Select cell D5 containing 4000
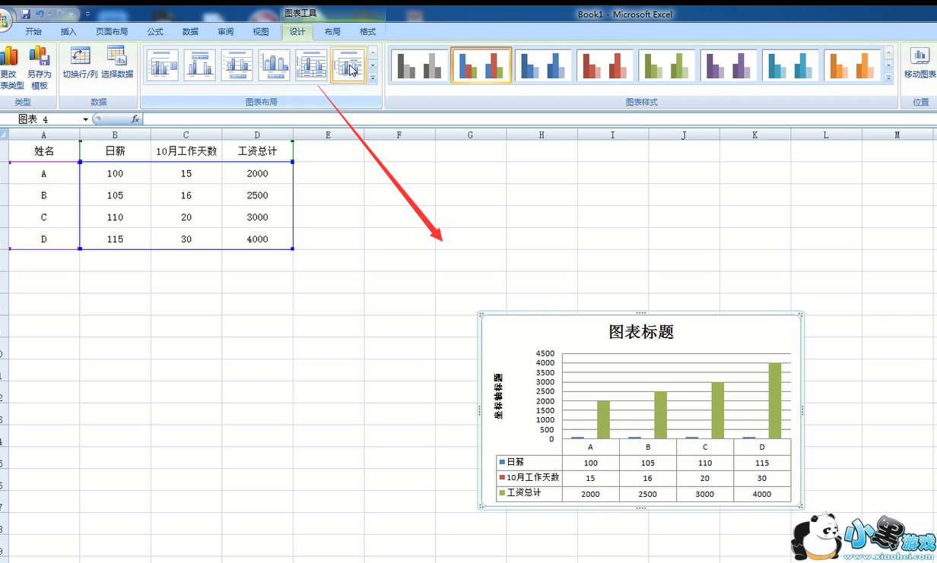 (257, 239)
